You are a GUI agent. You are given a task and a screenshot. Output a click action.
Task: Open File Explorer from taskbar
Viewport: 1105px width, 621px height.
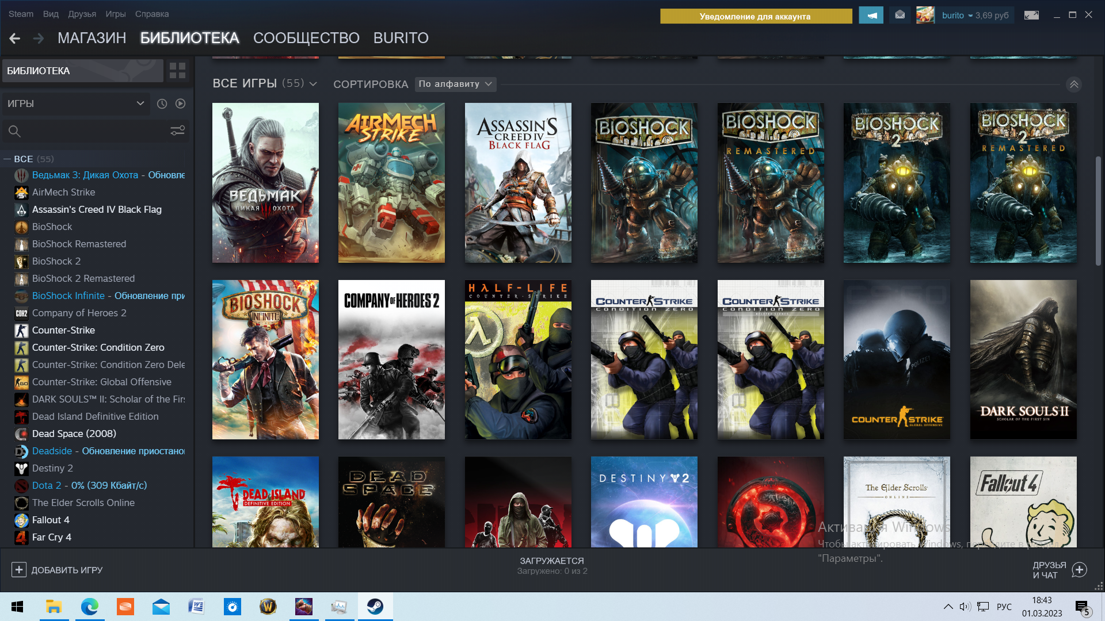coord(54,607)
